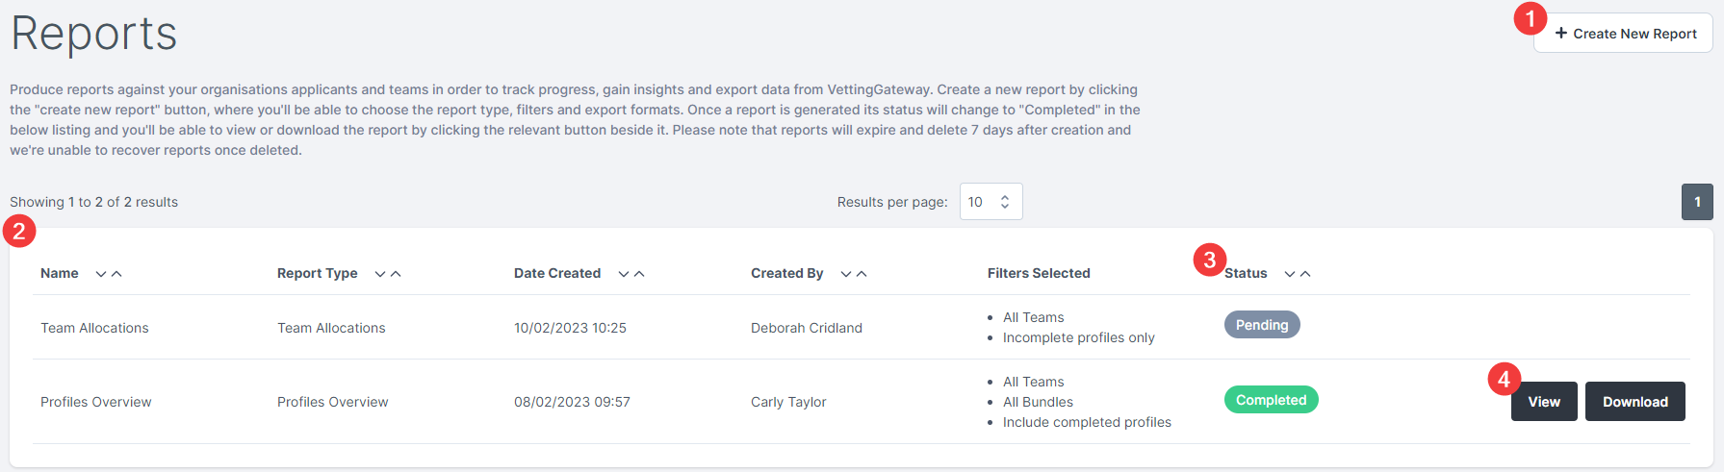Sort Report Type column ascending arrow
Image resolution: width=1724 pixels, height=472 pixels.
396,274
